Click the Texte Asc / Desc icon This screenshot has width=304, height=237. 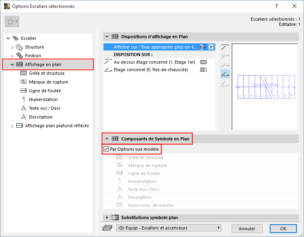23,108
